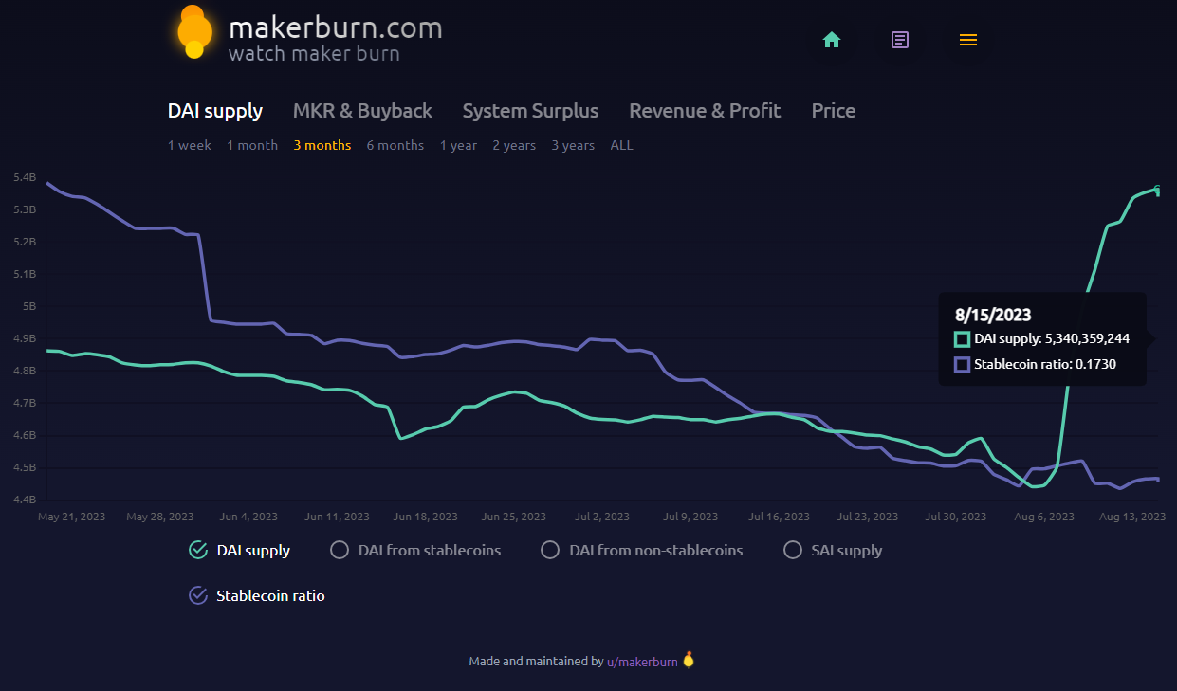
Task: Enable the DAI from stablecoins series
Action: point(339,550)
